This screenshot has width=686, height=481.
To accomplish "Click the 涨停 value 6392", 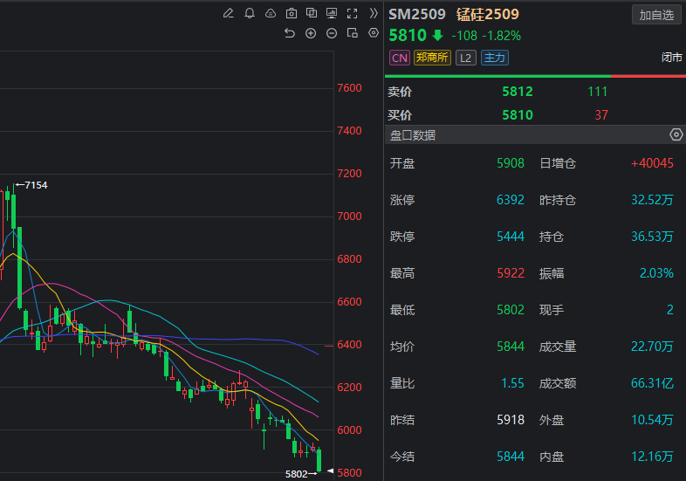I will 511,200.
